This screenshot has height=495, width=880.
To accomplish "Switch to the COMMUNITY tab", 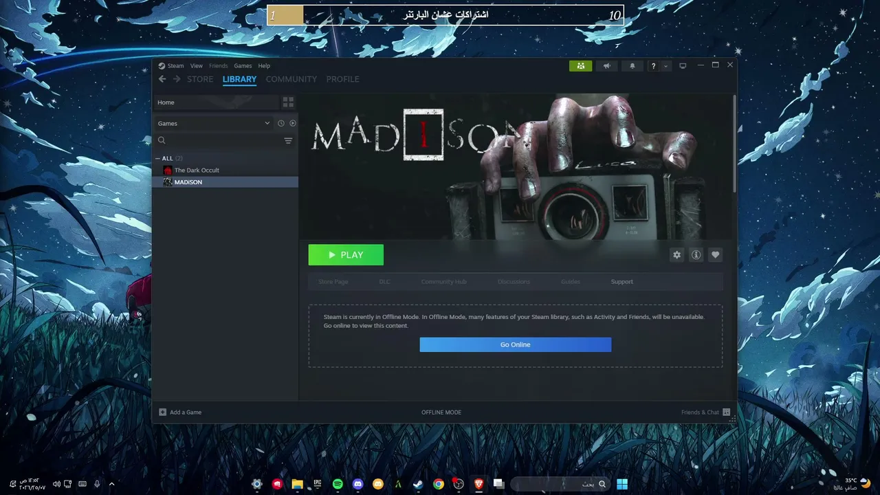I will point(291,79).
